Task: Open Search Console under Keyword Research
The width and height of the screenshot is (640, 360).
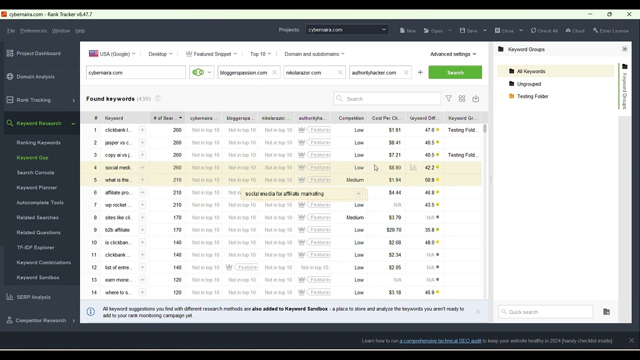Action: (x=35, y=172)
